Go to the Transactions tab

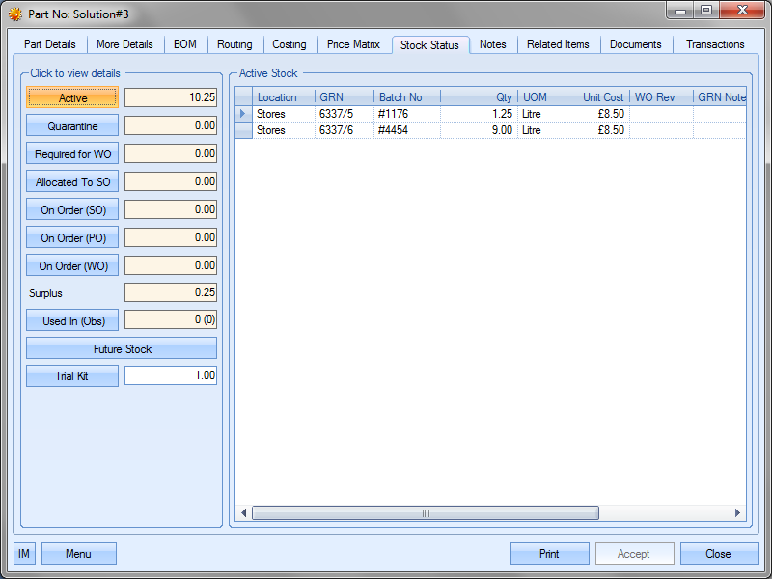[x=714, y=44]
